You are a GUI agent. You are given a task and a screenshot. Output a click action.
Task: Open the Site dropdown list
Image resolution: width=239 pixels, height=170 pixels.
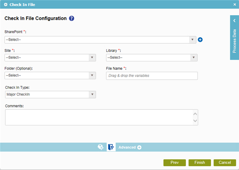[50, 58]
